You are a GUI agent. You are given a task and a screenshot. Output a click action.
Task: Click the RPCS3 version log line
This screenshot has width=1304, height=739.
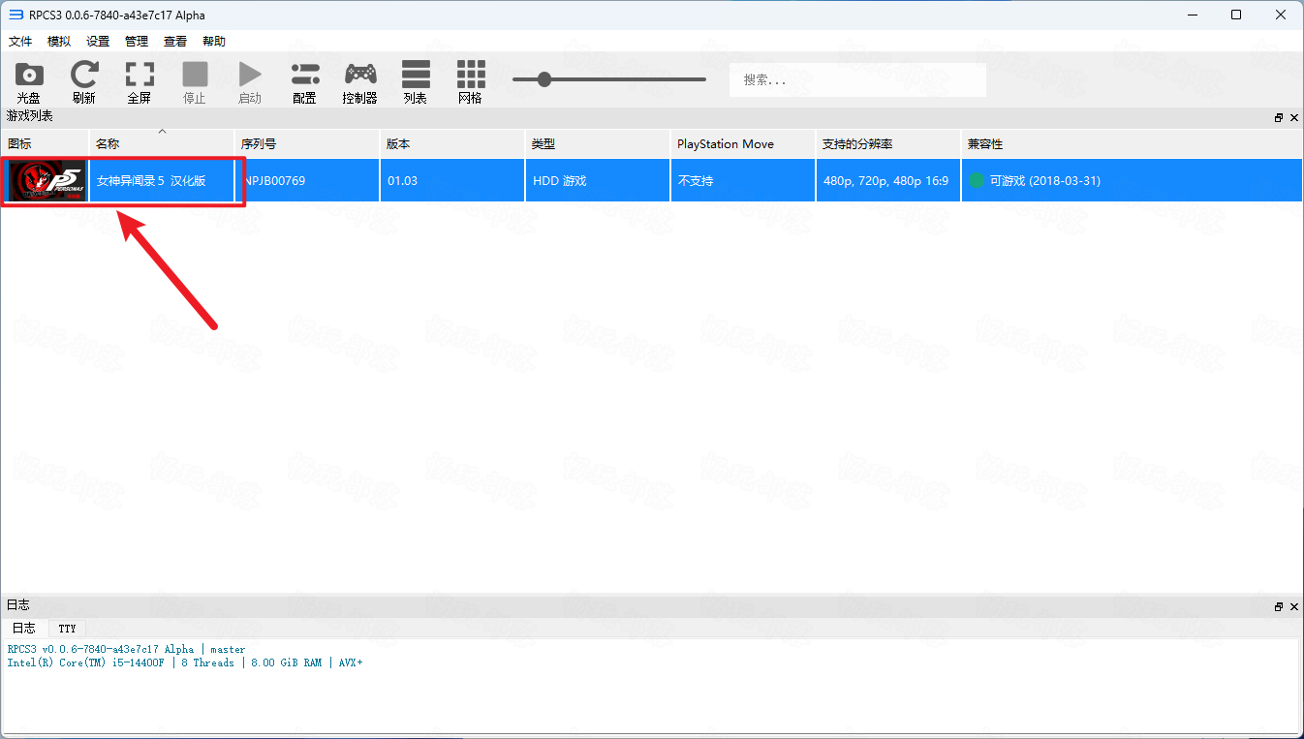[x=126, y=649]
